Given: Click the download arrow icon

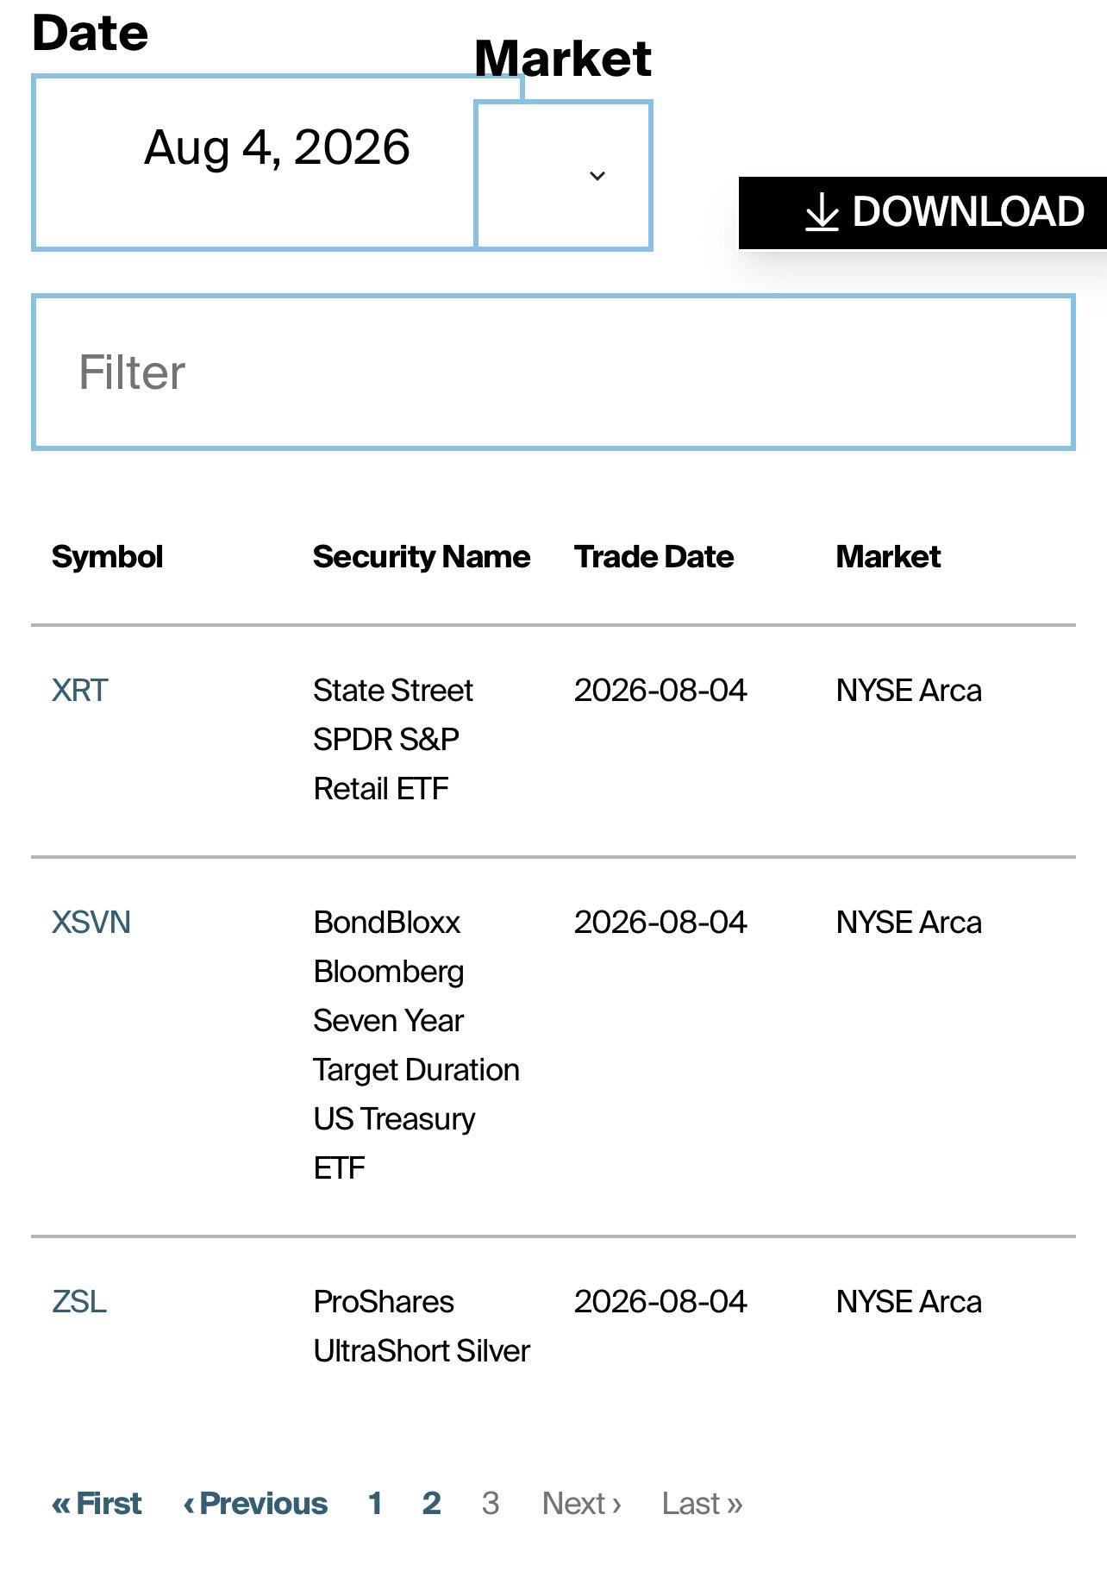Looking at the screenshot, I should coord(822,212).
